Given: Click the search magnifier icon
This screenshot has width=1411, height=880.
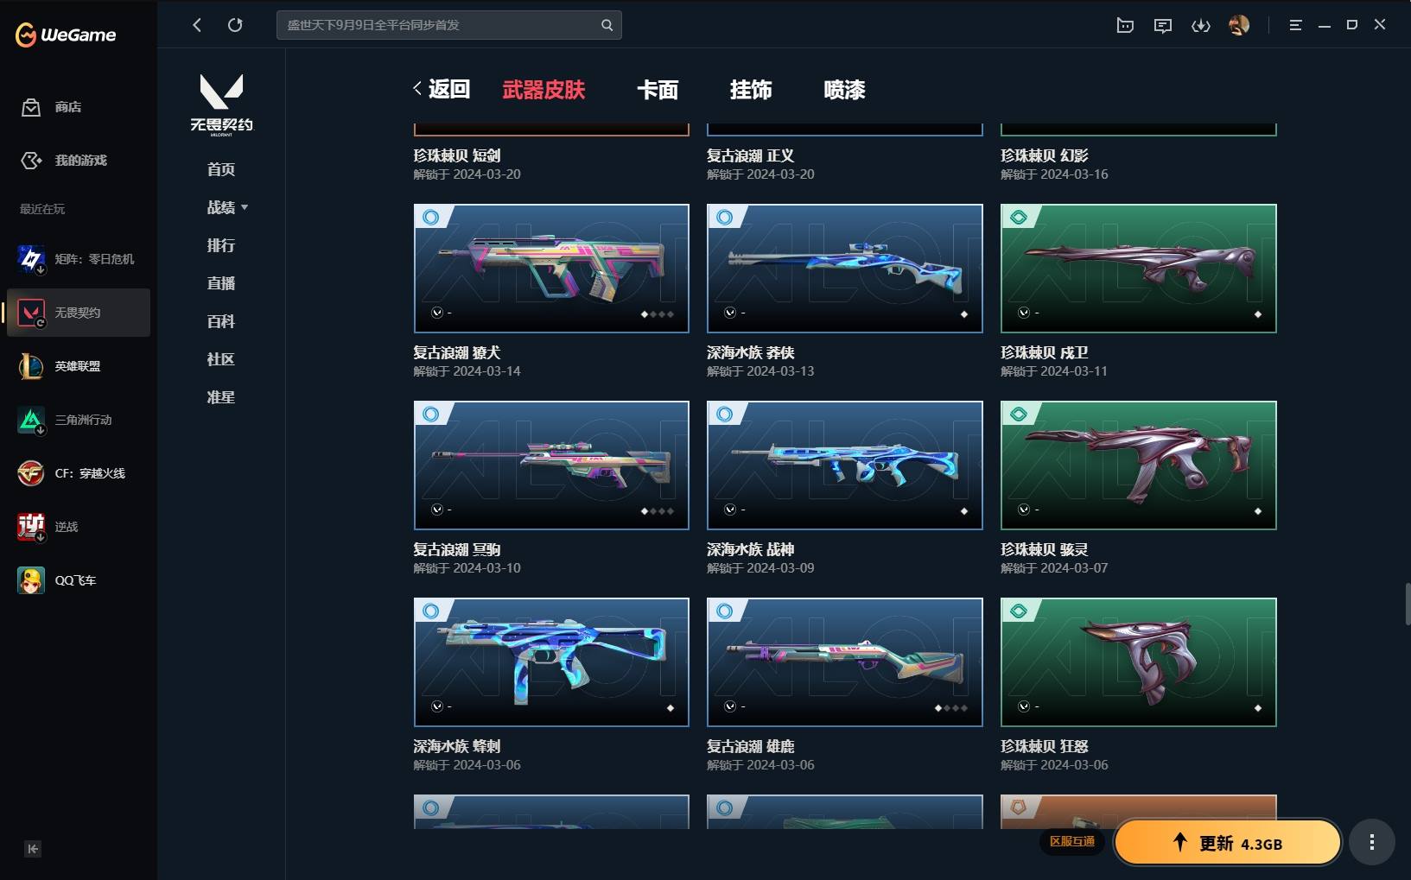Looking at the screenshot, I should (607, 25).
